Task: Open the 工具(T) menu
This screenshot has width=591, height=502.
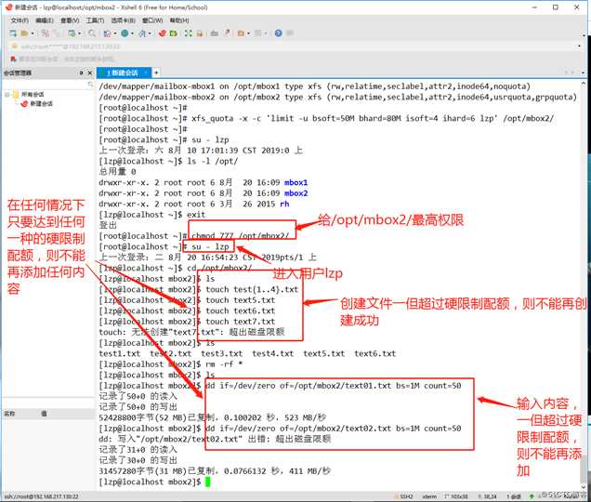Action: tap(95, 20)
